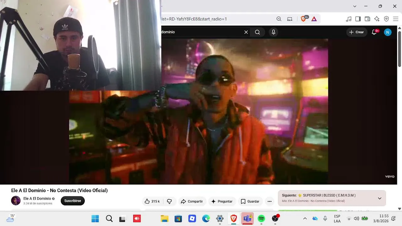402x226 pixels.
Task: Open the OneDrive cloud tray icon
Action: click(x=315, y=218)
